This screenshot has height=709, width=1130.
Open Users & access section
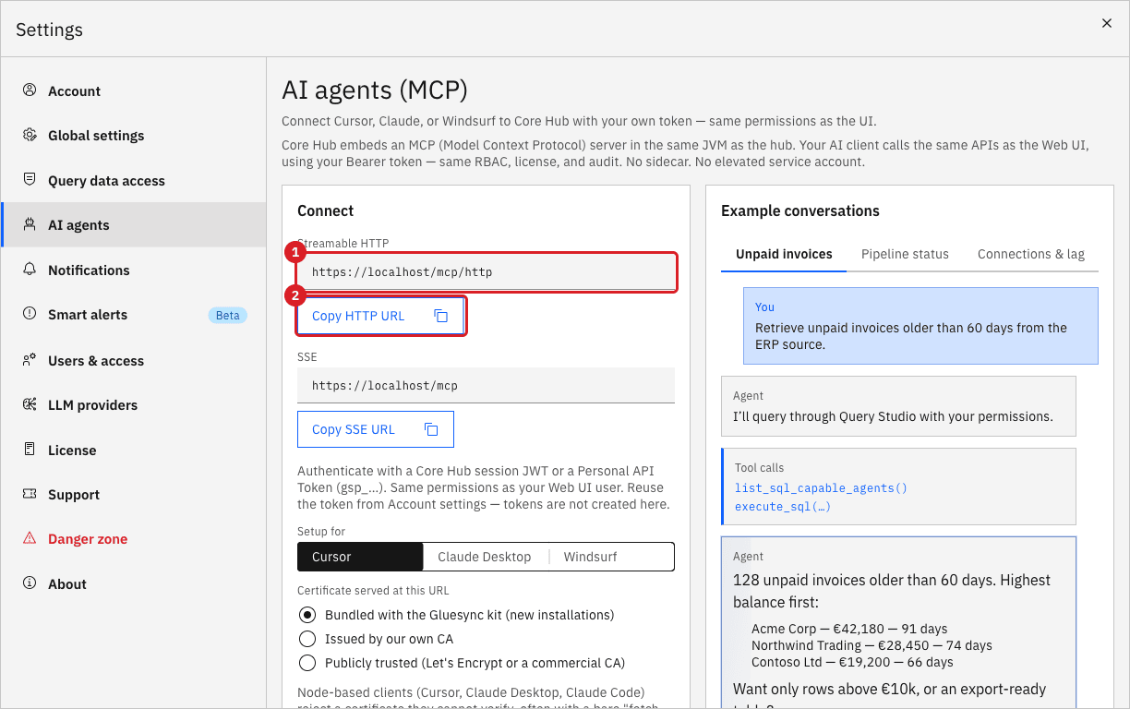coord(134,360)
